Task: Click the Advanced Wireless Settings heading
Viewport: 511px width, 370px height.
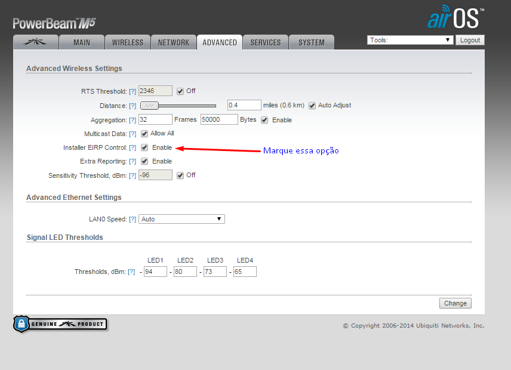Action: (74, 69)
